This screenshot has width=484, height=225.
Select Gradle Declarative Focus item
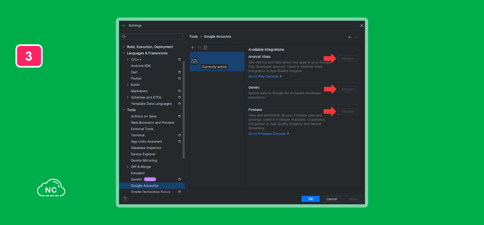(151, 192)
